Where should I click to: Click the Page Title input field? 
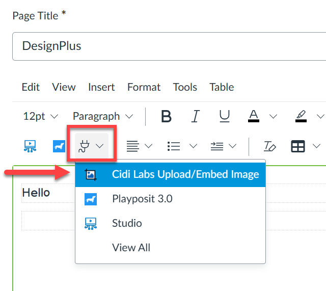[x=168, y=46]
